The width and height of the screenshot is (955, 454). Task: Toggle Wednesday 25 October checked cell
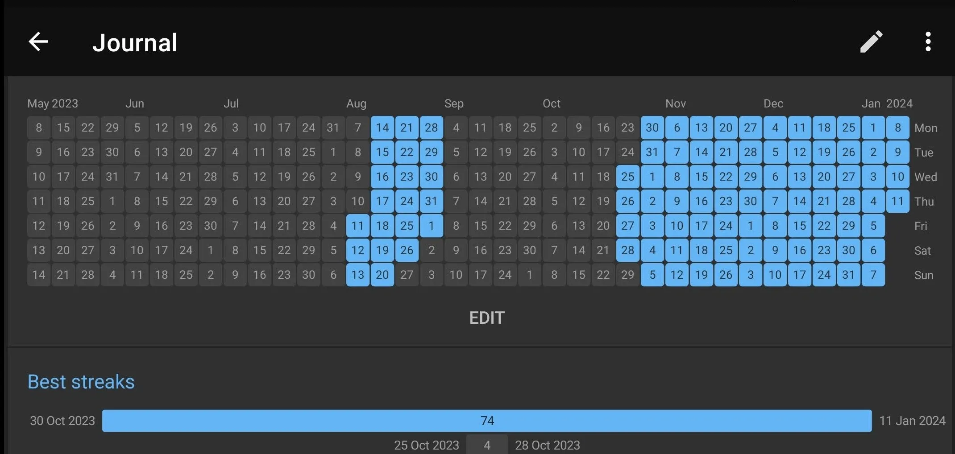point(627,177)
